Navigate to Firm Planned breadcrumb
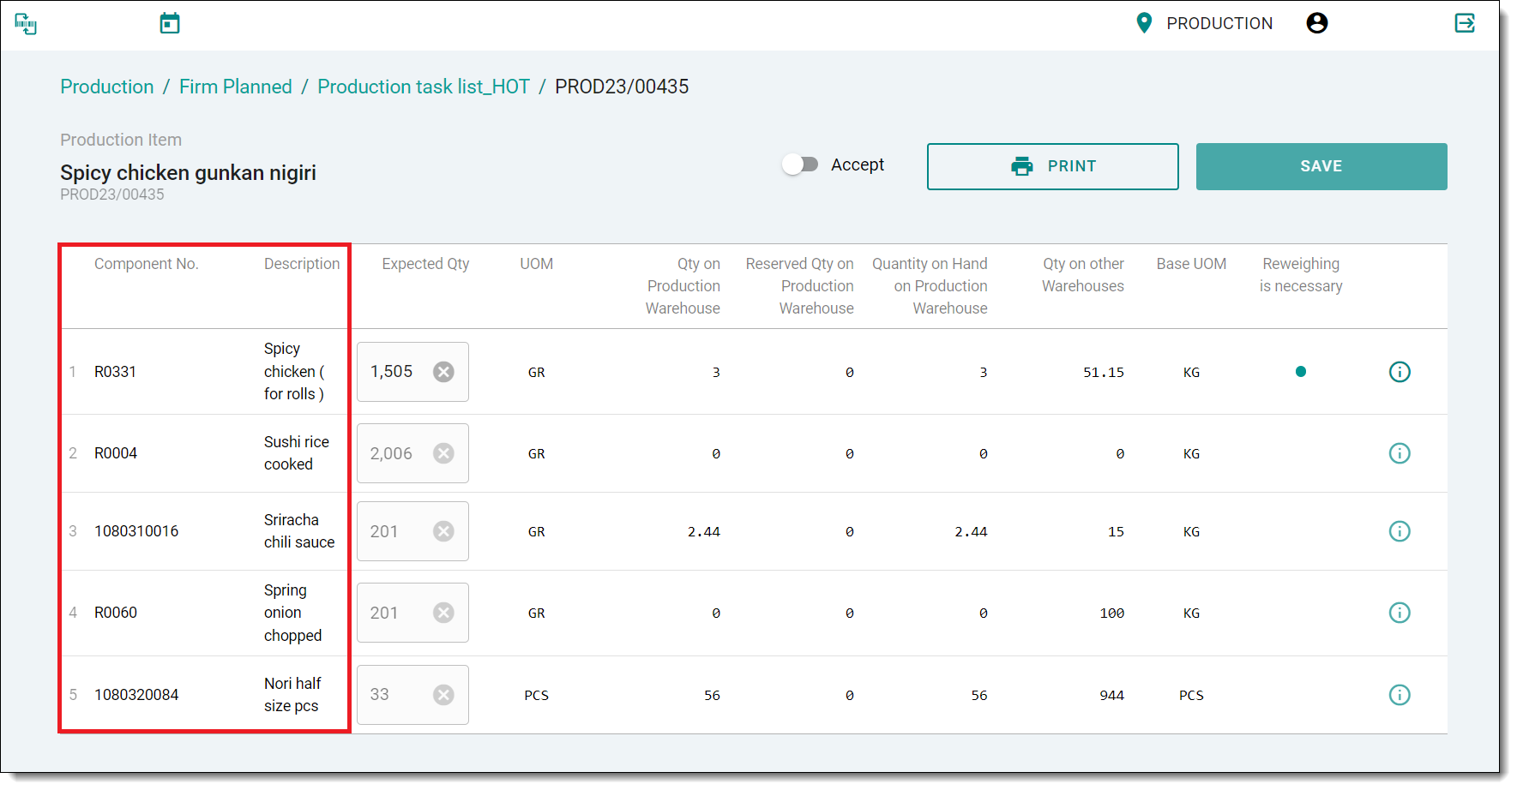 (235, 87)
